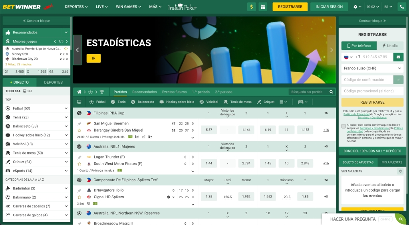Click the betslip settings gear icon
Viewport: 409px width, 225px height.
[x=400, y=171]
